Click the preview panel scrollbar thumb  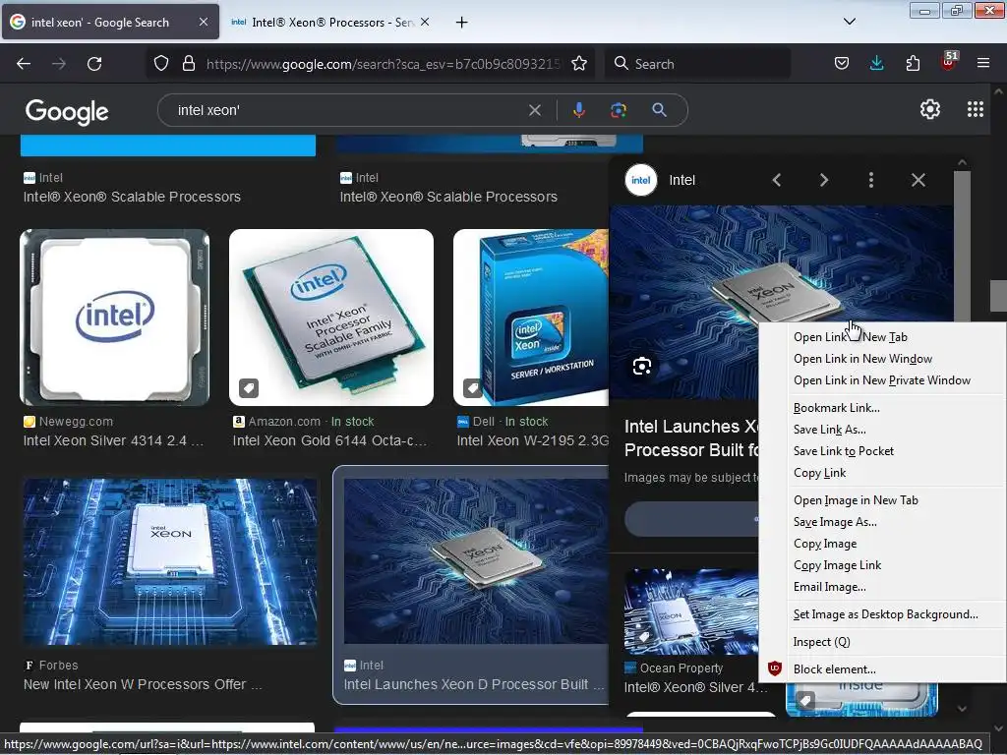click(962, 245)
